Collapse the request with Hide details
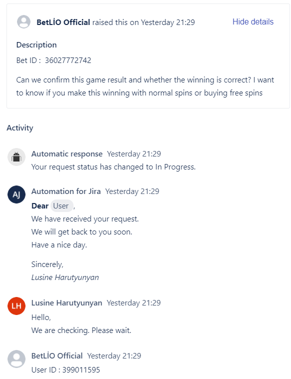Image resolution: width=291 pixels, height=379 pixels. (x=253, y=22)
